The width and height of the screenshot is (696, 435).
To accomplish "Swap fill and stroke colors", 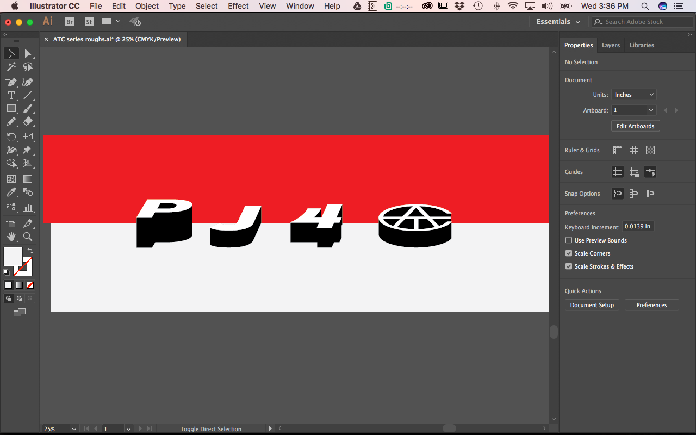I will coord(30,251).
